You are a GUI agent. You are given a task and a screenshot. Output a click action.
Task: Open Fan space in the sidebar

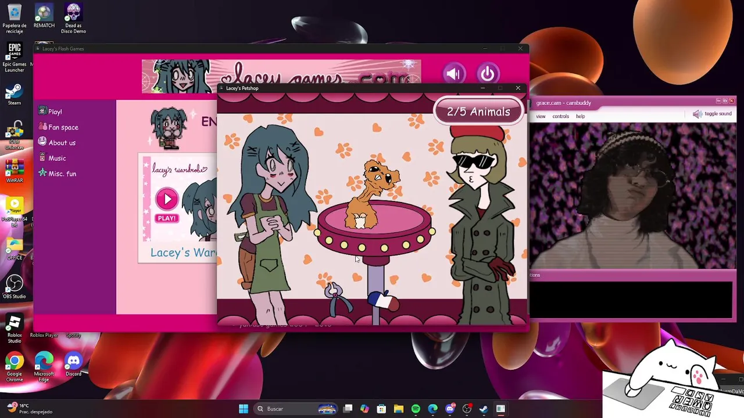coord(63,127)
